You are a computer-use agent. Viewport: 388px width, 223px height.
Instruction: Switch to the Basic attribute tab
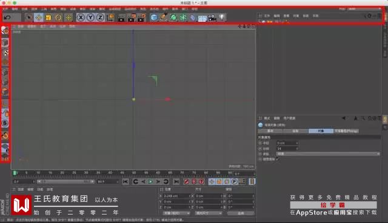point(270,131)
